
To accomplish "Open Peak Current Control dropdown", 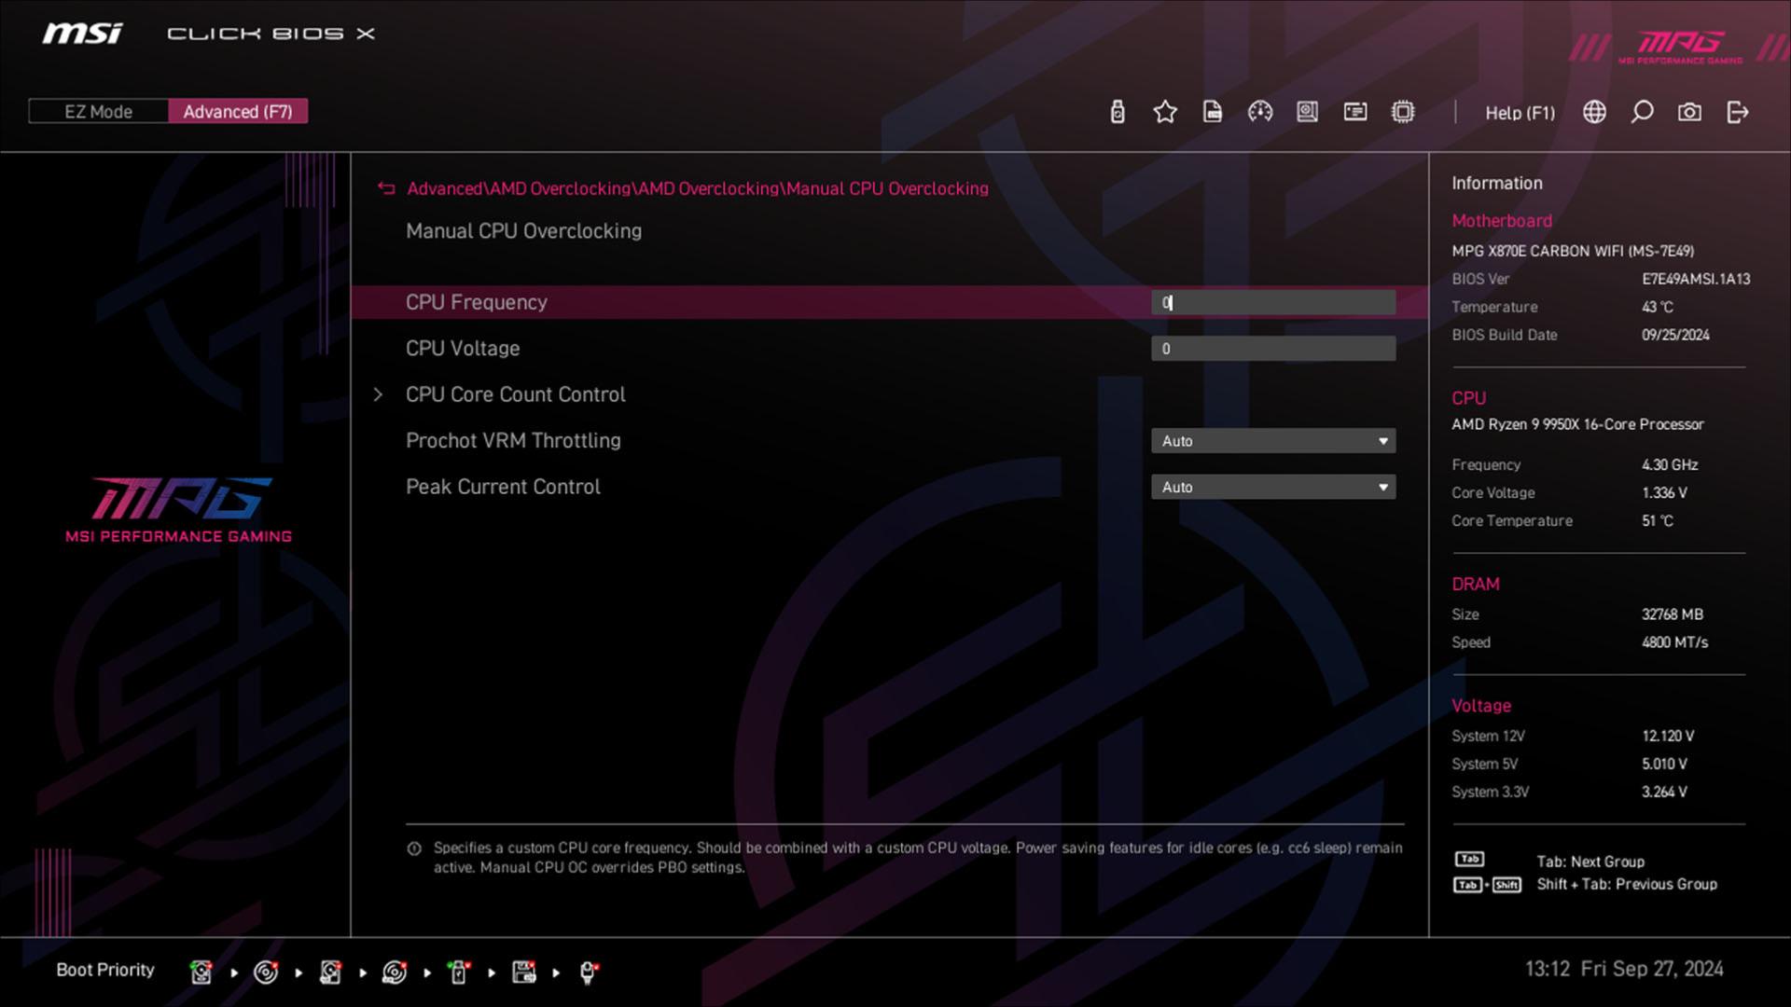I will click(1273, 487).
